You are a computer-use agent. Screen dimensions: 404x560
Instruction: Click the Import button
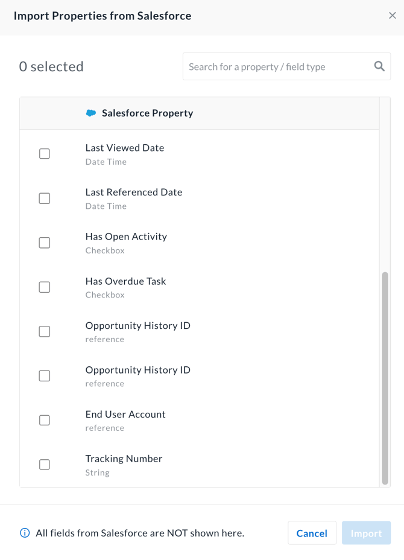(x=366, y=533)
